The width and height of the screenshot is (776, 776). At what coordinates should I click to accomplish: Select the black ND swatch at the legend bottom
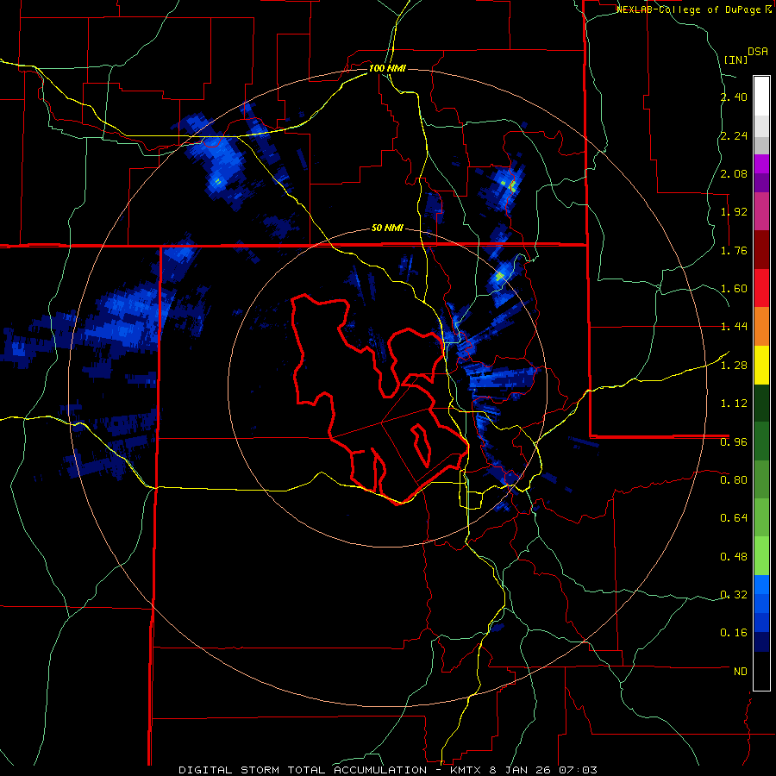[761, 671]
